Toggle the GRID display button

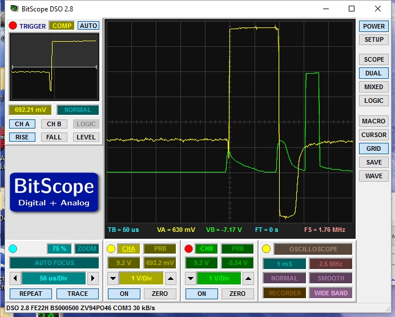[x=373, y=149]
